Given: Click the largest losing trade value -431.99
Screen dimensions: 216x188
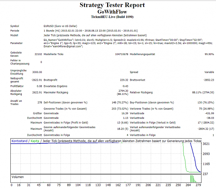Looking at the screenshot, I should [x=209, y=113].
